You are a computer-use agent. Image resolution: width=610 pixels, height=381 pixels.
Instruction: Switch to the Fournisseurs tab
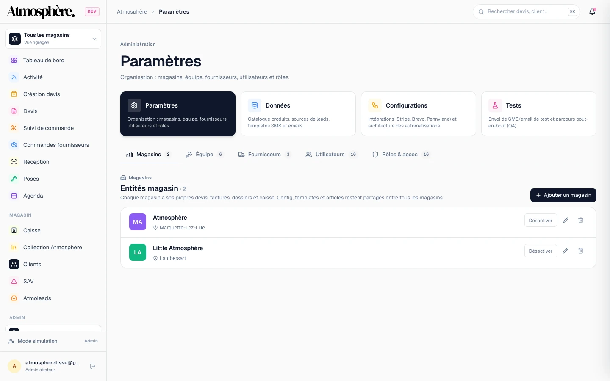[265, 155]
